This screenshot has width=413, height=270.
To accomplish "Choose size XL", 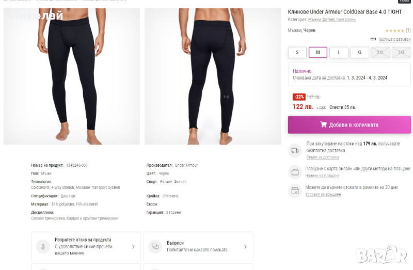I will pyautogui.click(x=359, y=52).
